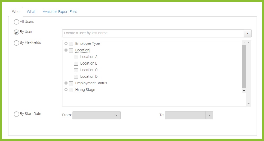This screenshot has width=264, height=141.
Task: Tick the Location B checkbox
Action: pos(76,64)
